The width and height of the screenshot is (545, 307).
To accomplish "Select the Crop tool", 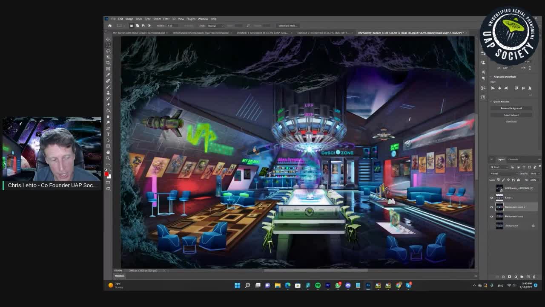I will tap(108, 63).
